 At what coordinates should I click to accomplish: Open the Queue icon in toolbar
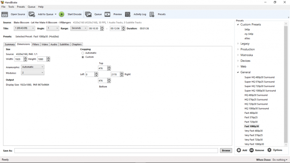click(x=88, y=15)
